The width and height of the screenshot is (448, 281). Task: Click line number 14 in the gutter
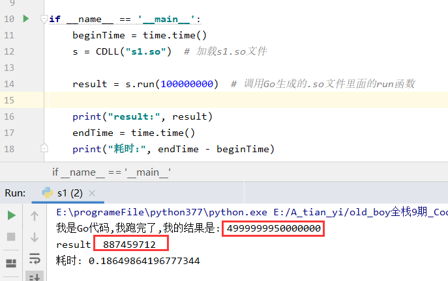[x=9, y=84]
